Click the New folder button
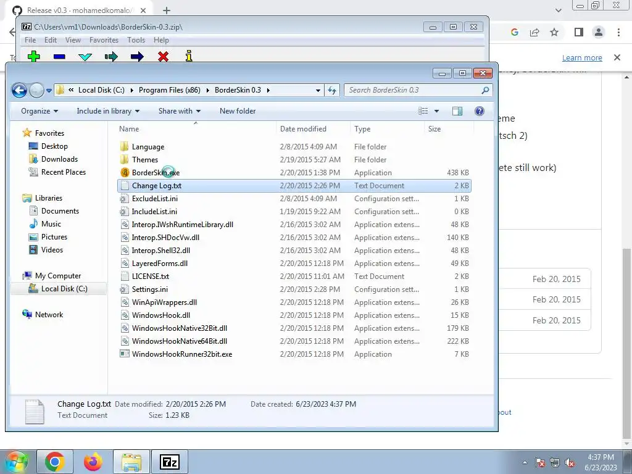This screenshot has width=632, height=474. tap(238, 111)
